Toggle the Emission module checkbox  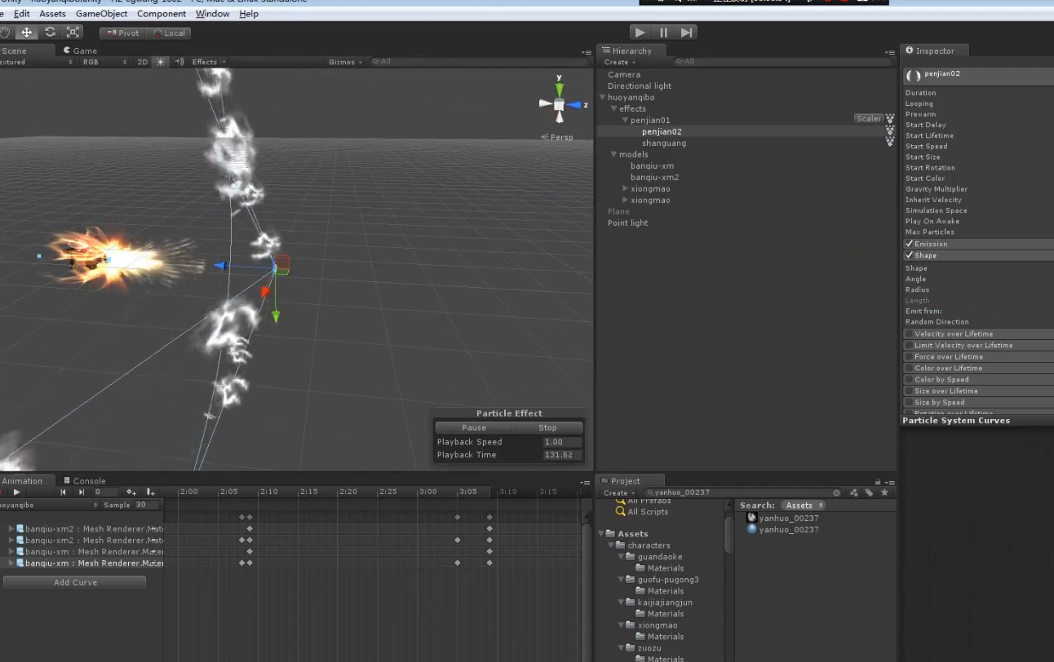point(909,244)
